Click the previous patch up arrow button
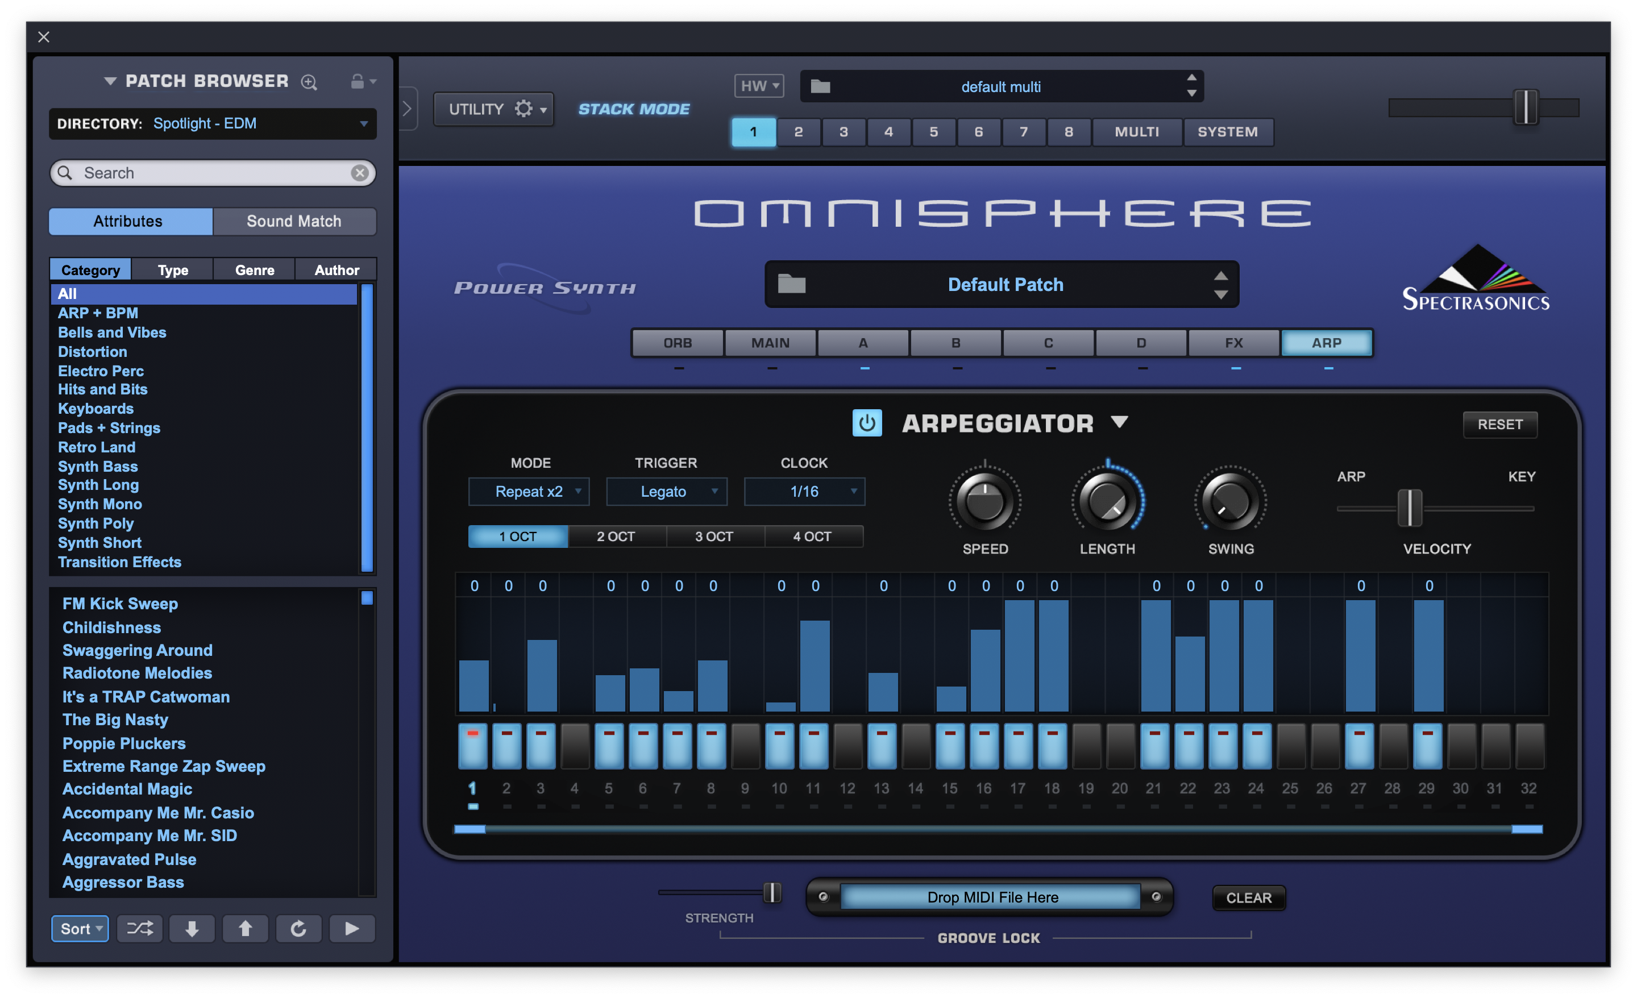 pos(245,928)
